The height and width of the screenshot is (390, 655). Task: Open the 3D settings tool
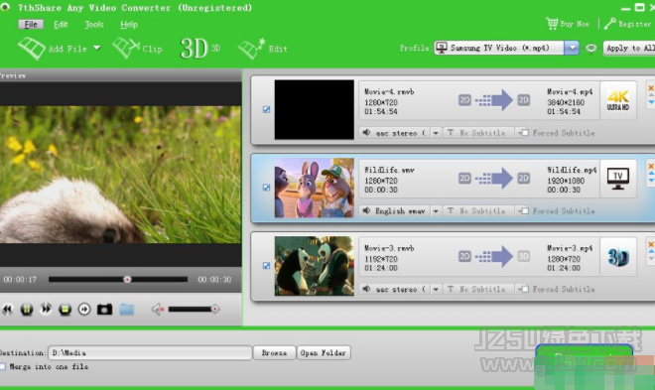pyautogui.click(x=199, y=49)
